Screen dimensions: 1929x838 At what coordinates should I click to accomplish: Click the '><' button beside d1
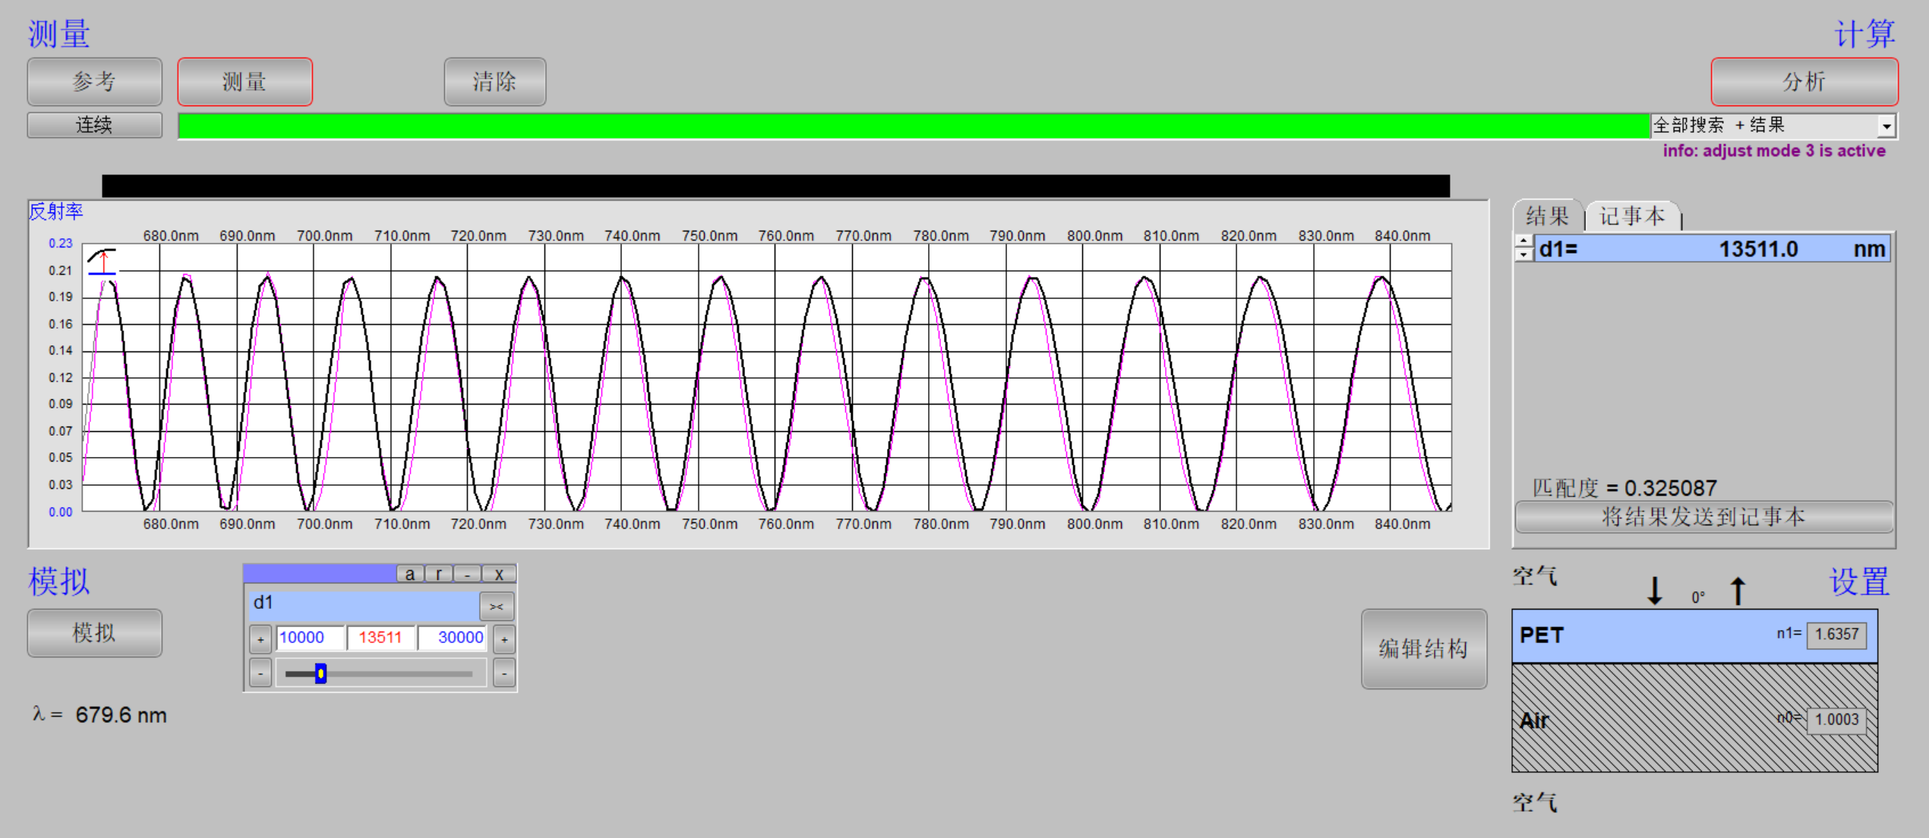[x=497, y=606]
